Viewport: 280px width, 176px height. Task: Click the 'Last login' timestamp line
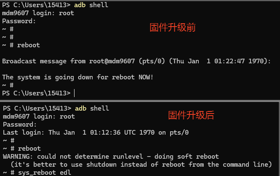coord(96,133)
